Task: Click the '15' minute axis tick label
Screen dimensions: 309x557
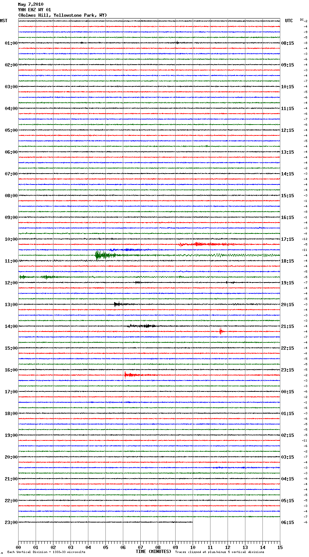Action: [x=280, y=547]
